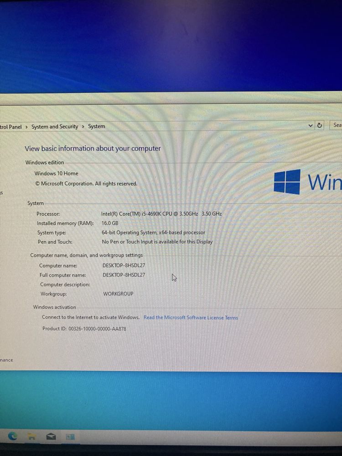Expand the address bar history dropdown
The width and height of the screenshot is (342, 456).
310,126
